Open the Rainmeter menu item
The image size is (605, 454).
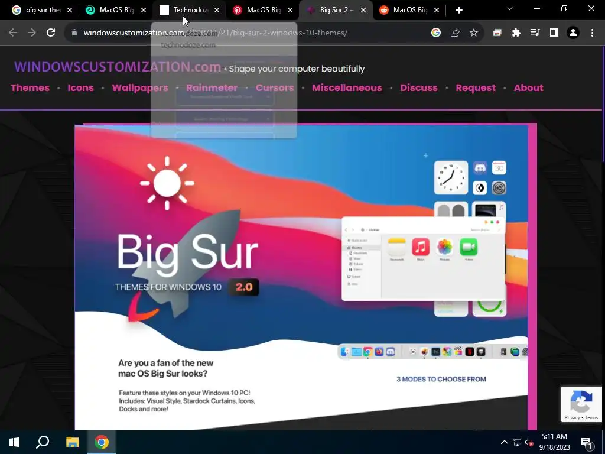(212, 87)
